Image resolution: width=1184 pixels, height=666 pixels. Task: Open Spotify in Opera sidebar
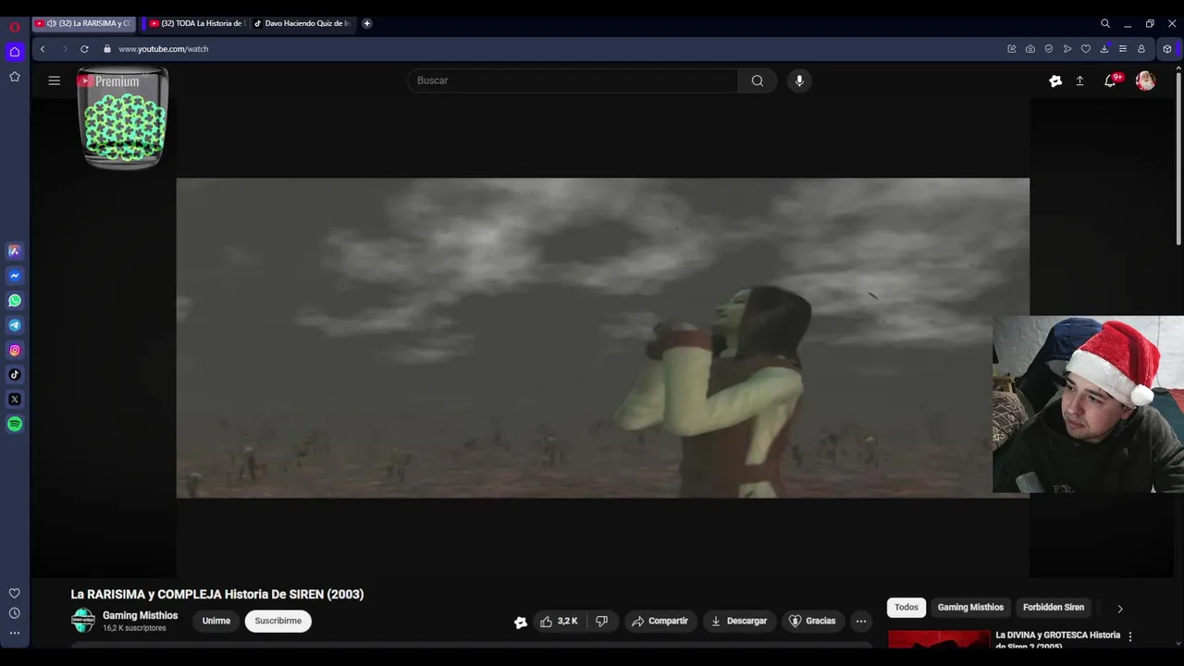15,425
